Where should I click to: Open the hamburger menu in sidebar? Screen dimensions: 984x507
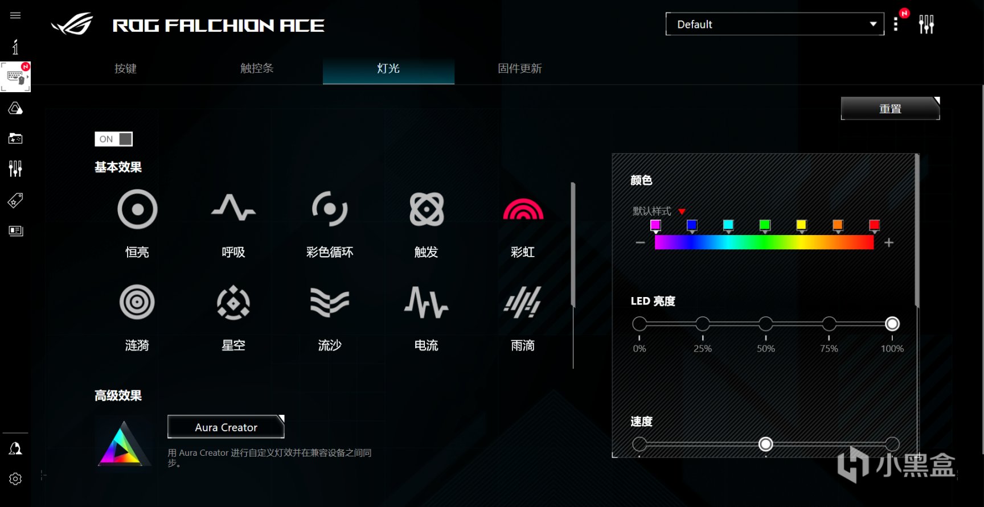coord(15,15)
